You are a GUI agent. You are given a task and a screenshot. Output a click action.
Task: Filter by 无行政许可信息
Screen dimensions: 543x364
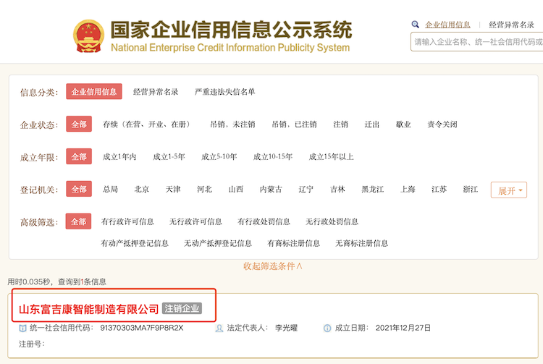click(x=195, y=221)
